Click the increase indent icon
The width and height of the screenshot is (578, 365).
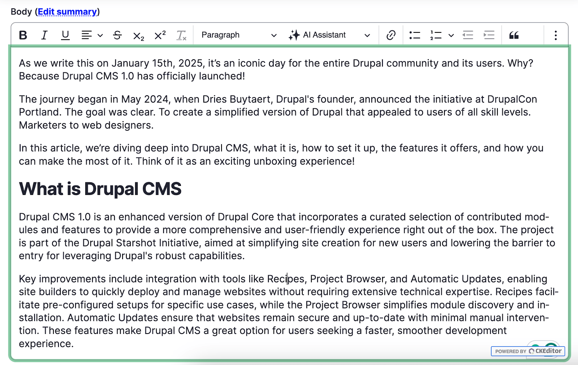click(489, 35)
